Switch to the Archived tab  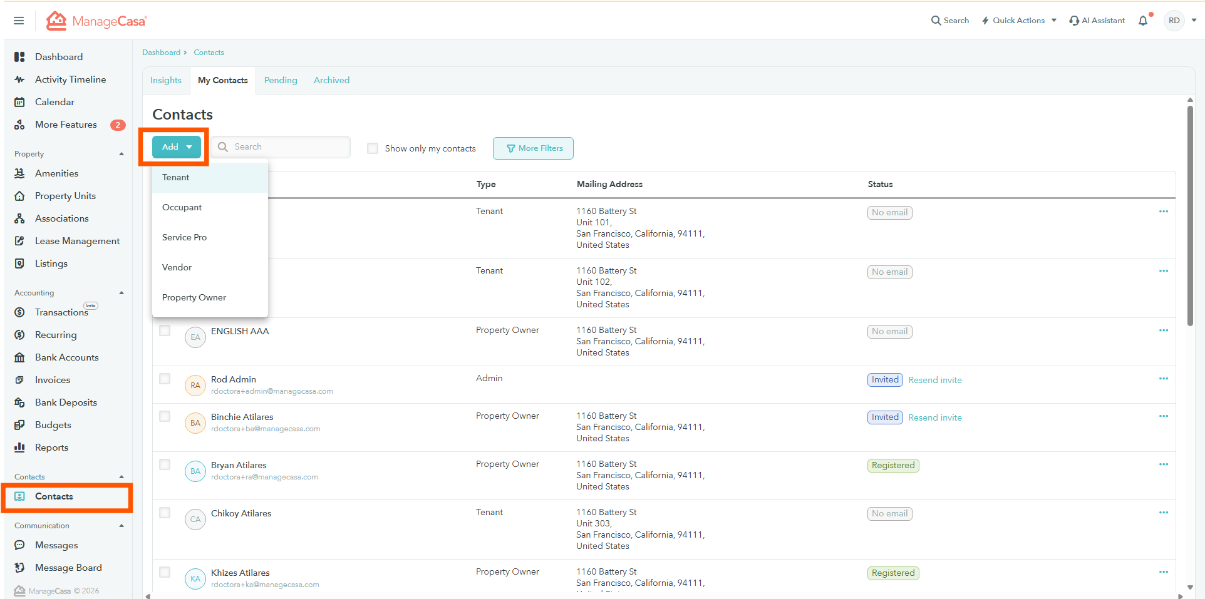pos(331,80)
